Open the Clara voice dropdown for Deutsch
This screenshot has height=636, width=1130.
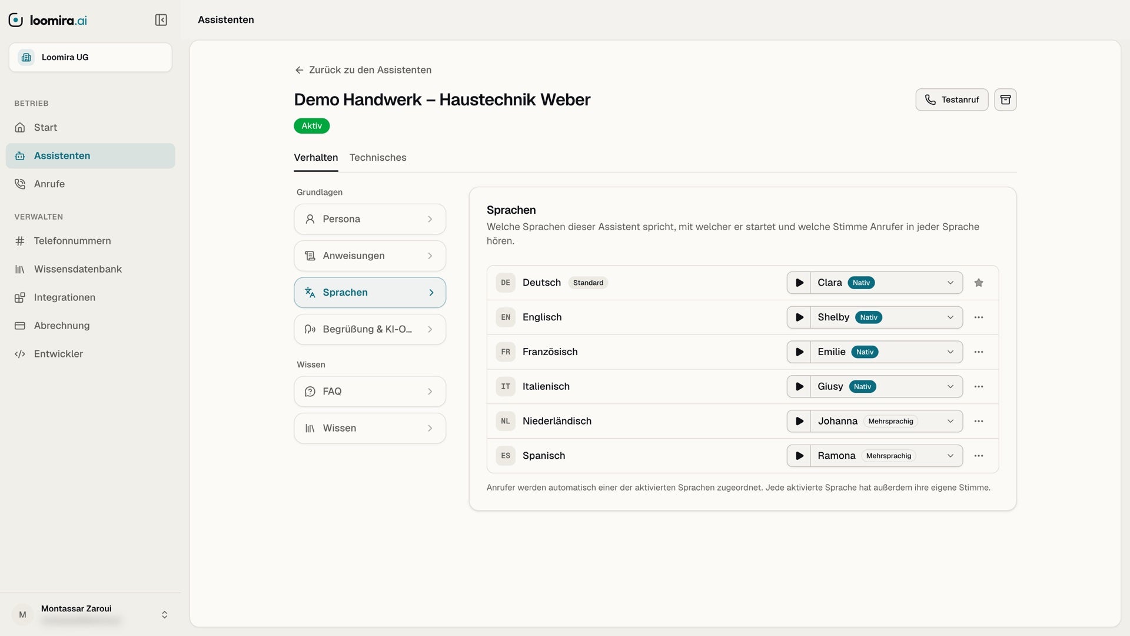click(x=886, y=283)
